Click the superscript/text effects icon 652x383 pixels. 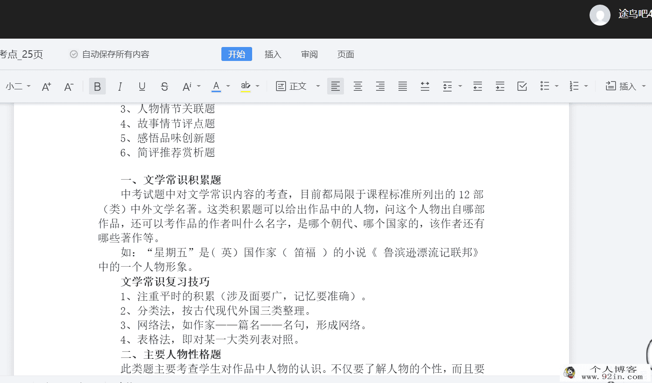(x=187, y=87)
